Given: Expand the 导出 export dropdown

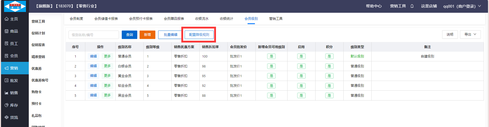Looking at the screenshot, I should pyautogui.click(x=470, y=34).
